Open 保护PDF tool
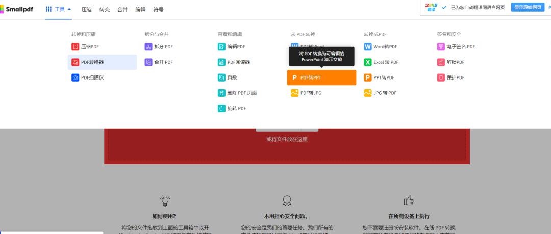The image size is (551, 234). point(456,77)
